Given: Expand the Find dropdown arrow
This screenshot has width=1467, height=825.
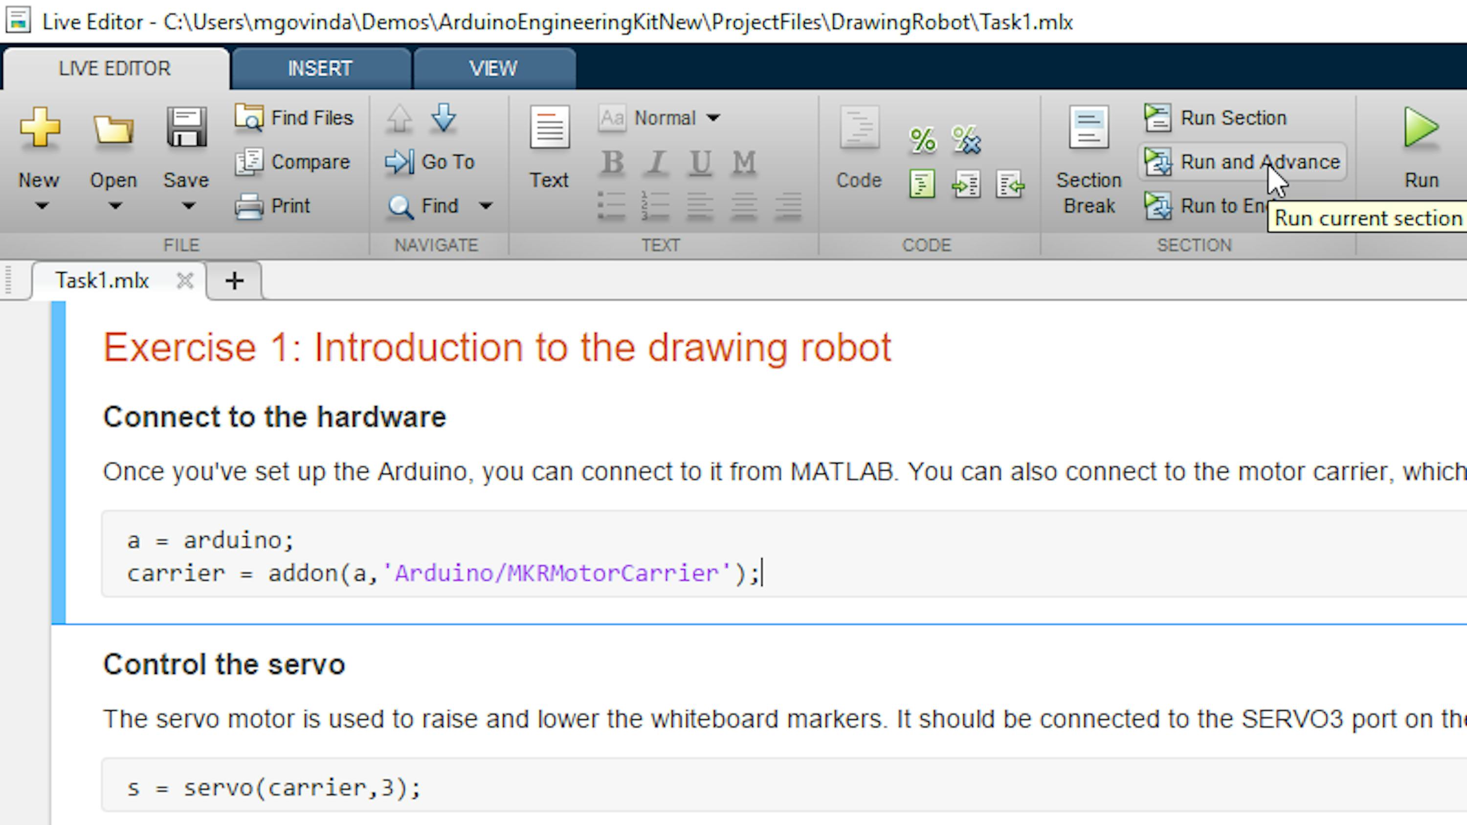Looking at the screenshot, I should coord(486,206).
